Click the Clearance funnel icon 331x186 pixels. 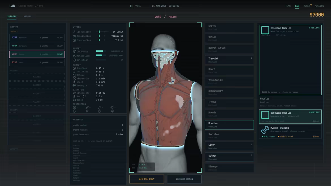click(74, 51)
